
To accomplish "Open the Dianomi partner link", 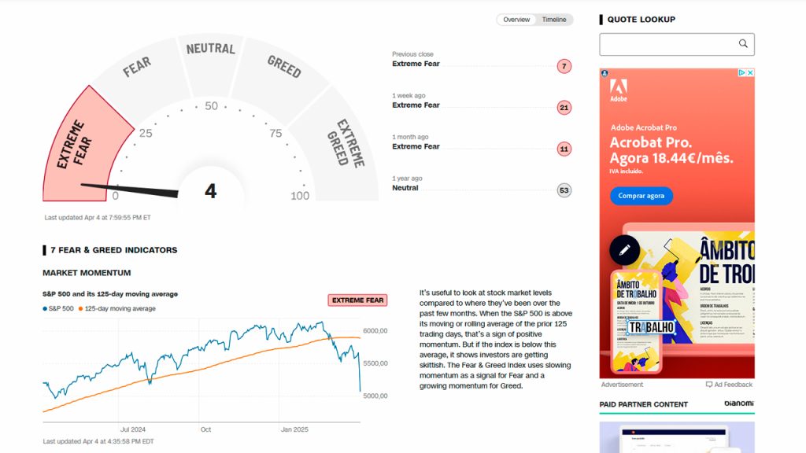I will pos(738,403).
